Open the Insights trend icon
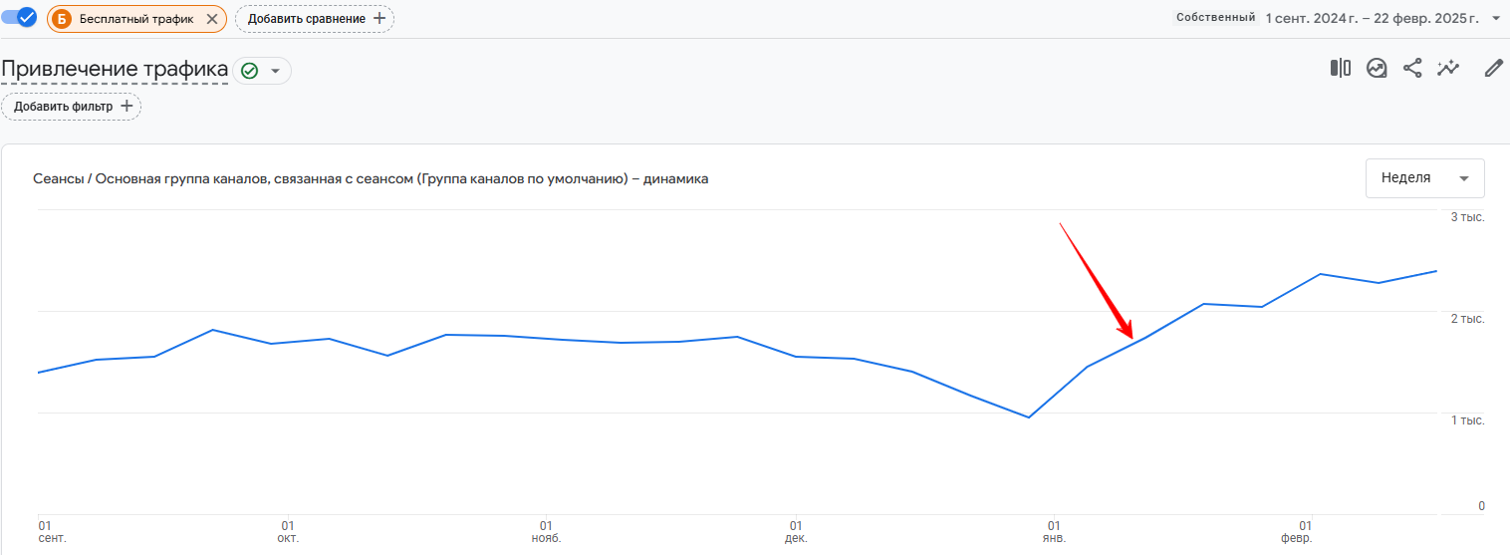The height and width of the screenshot is (555, 1510). [1377, 68]
